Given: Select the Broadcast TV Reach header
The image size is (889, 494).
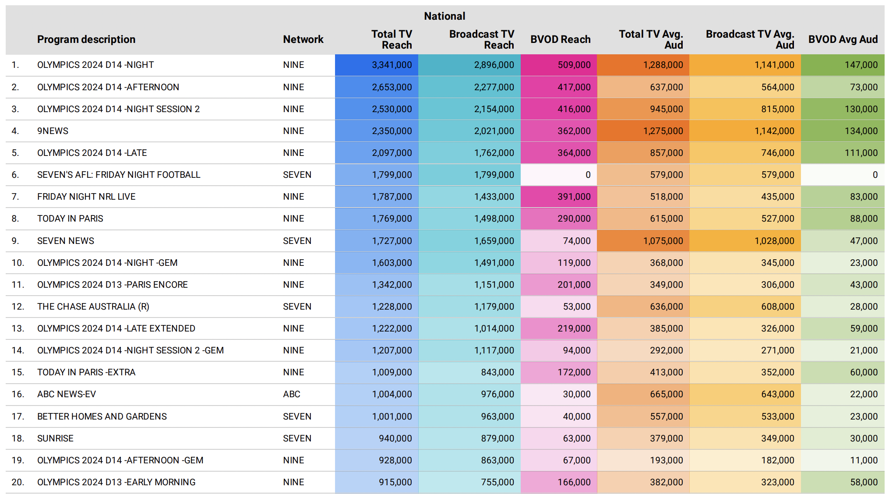Looking at the screenshot, I should click(481, 39).
